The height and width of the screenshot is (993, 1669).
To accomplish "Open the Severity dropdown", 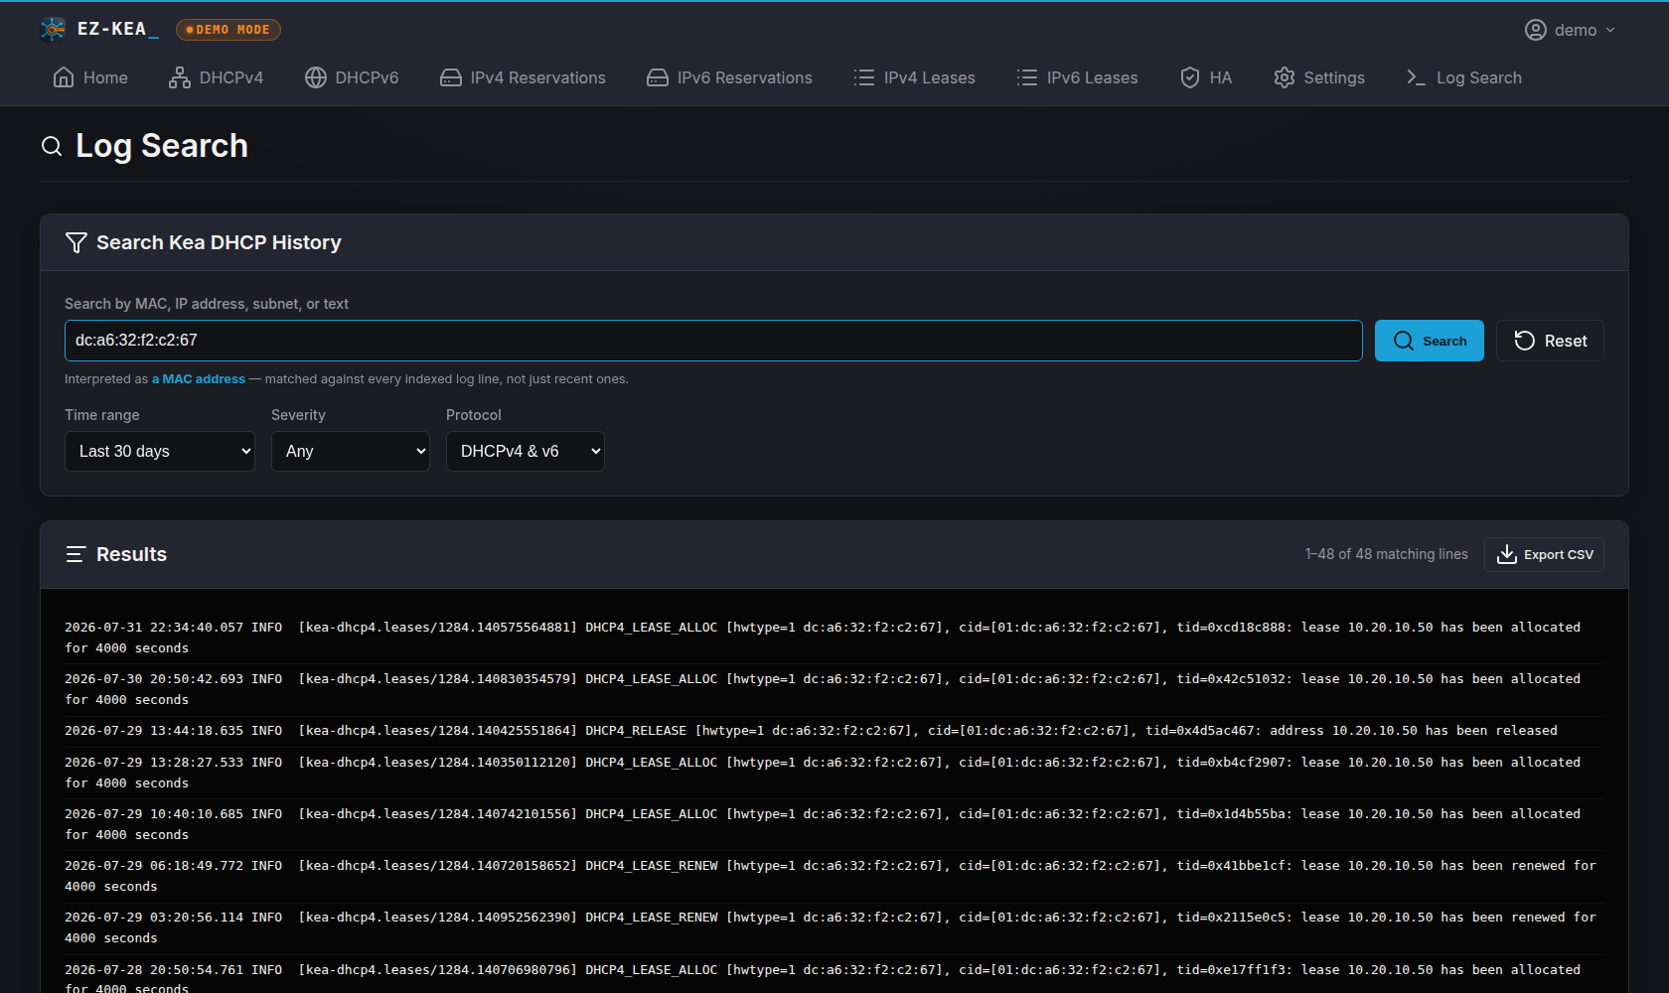I will [x=351, y=451].
